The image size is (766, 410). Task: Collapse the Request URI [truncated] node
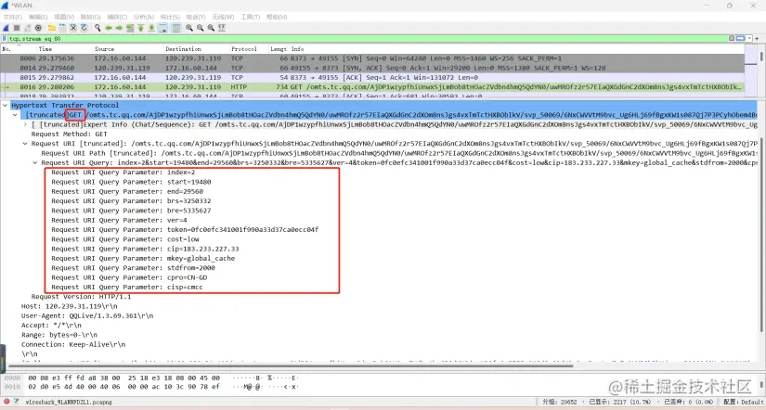pos(25,144)
